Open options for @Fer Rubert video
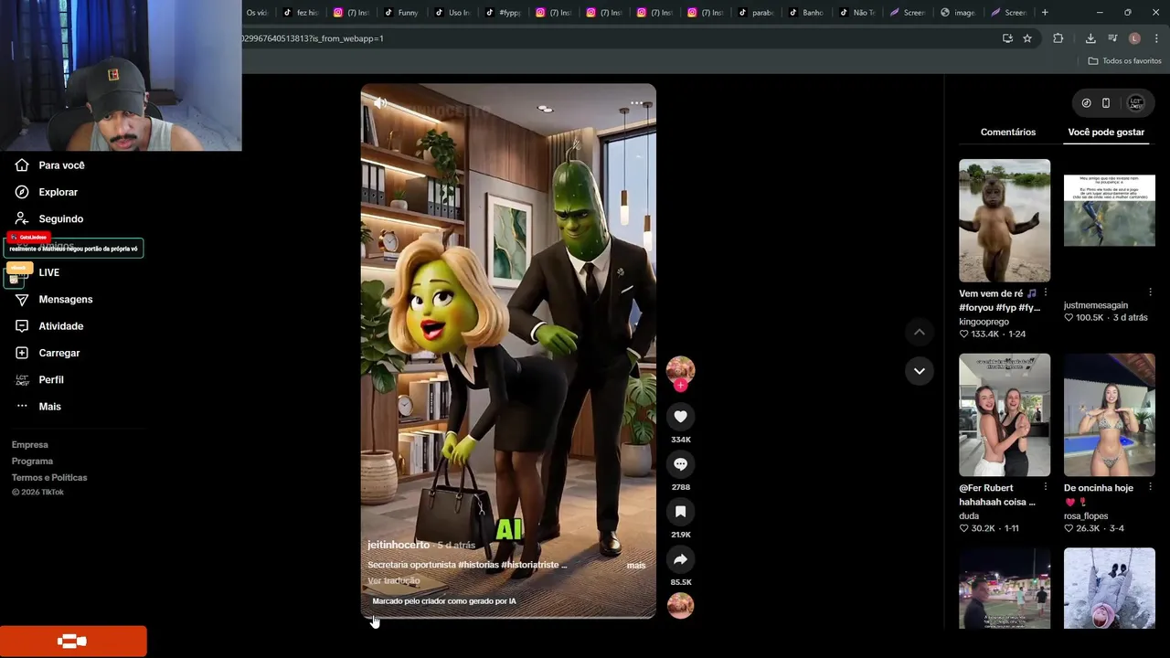The width and height of the screenshot is (1170, 658). tap(1046, 488)
